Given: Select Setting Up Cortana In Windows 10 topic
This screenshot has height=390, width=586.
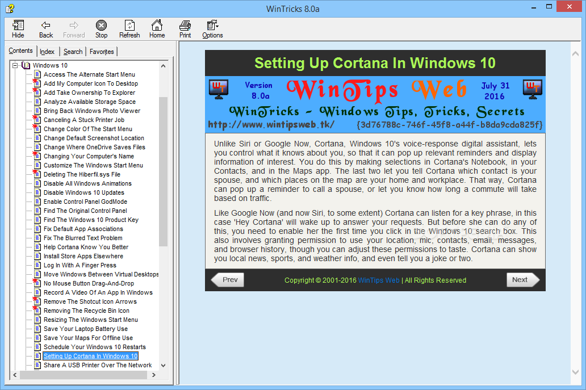Looking at the screenshot, I should pos(90,356).
